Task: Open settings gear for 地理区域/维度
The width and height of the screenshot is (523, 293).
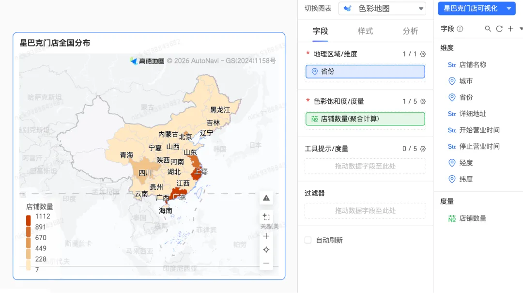Action: tap(423, 54)
